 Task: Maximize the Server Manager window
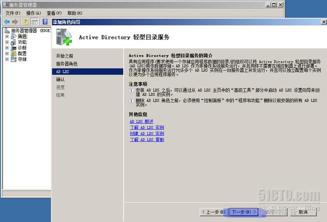pyautogui.click(x=274, y=5)
